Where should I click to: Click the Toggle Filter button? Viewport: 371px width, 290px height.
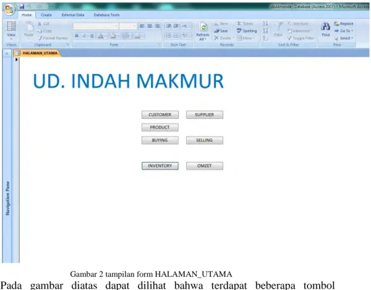coord(301,38)
